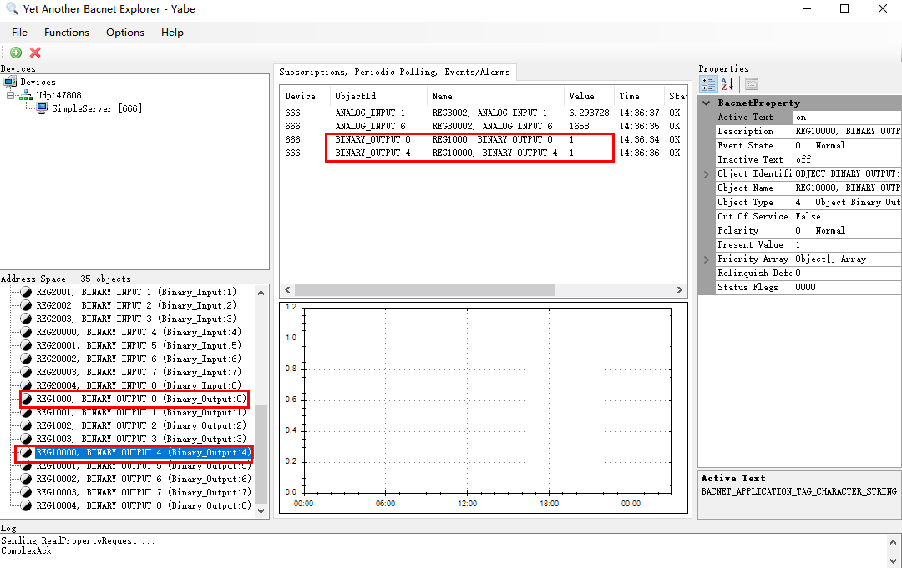The width and height of the screenshot is (902, 568).
Task: Select the BINARY_OUTPUT:4 subscription row
Action: pyautogui.click(x=482, y=153)
